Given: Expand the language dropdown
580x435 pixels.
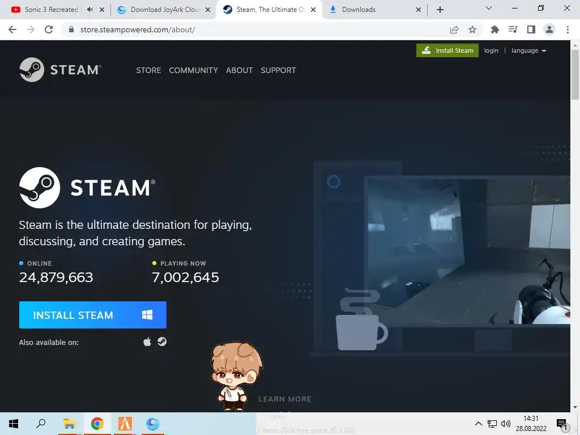Looking at the screenshot, I should tap(528, 50).
